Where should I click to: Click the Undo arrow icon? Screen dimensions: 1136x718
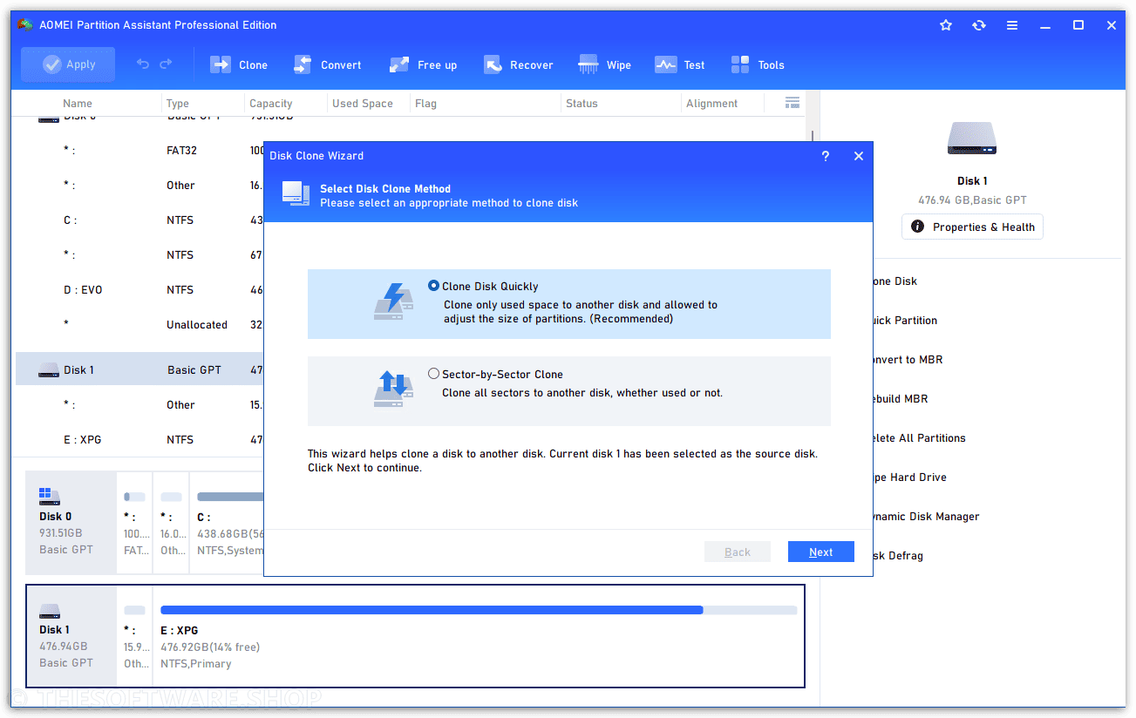143,64
